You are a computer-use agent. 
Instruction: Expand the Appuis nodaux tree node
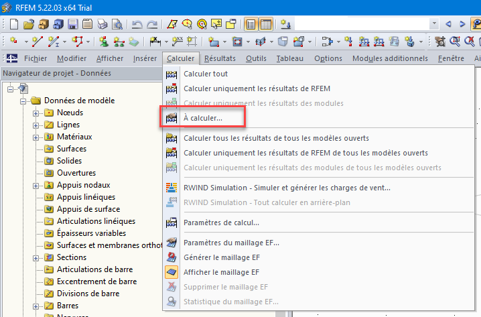point(36,186)
